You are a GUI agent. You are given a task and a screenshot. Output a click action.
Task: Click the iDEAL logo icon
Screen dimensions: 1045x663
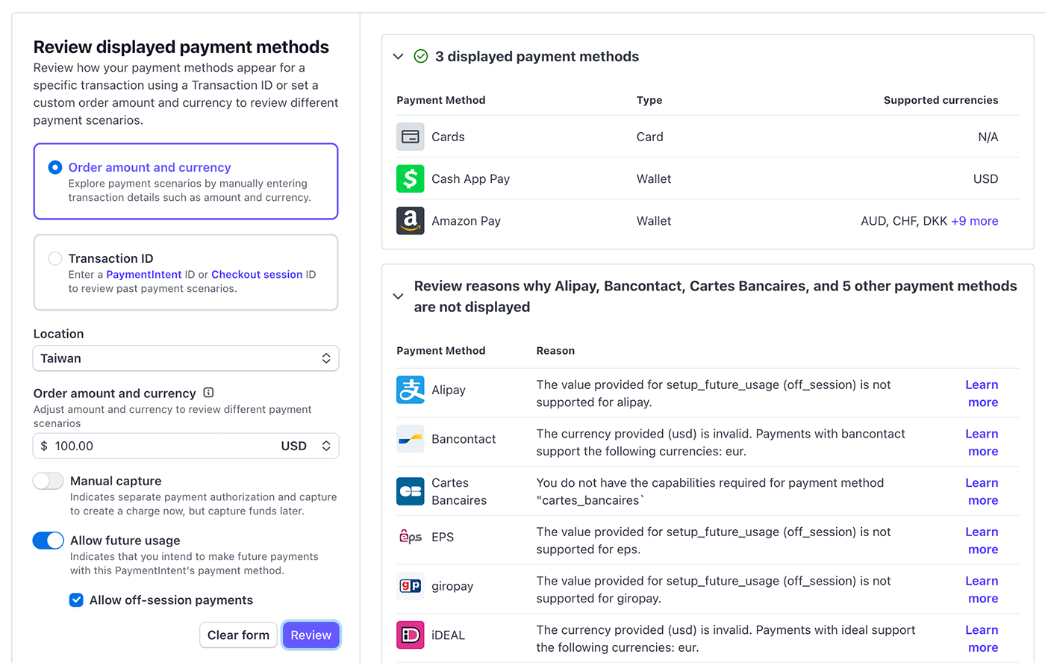(411, 635)
